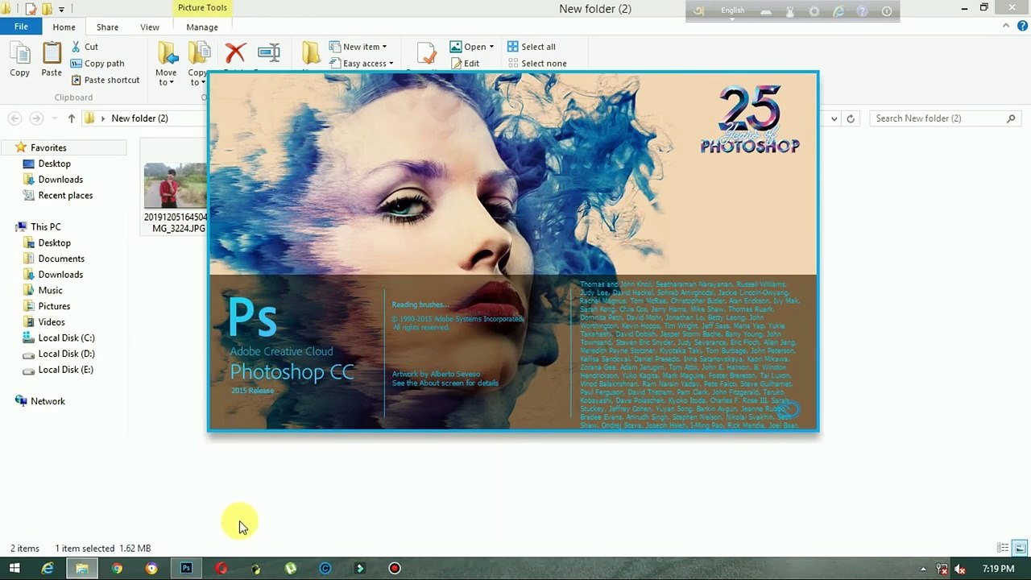Show hidden system tray icons
Viewport: 1031px width, 580px height.
pos(924,569)
